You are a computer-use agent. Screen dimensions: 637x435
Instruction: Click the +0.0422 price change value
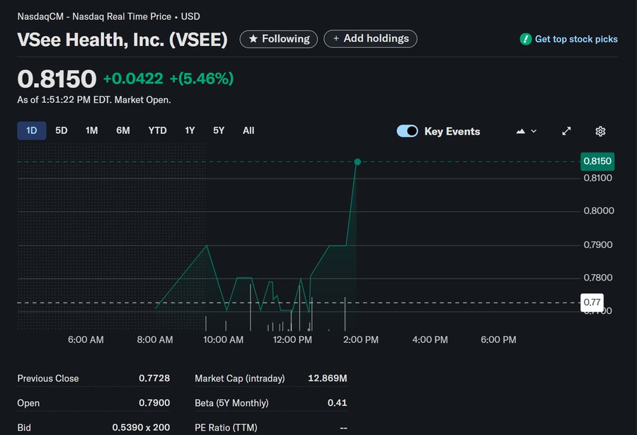[x=133, y=79]
